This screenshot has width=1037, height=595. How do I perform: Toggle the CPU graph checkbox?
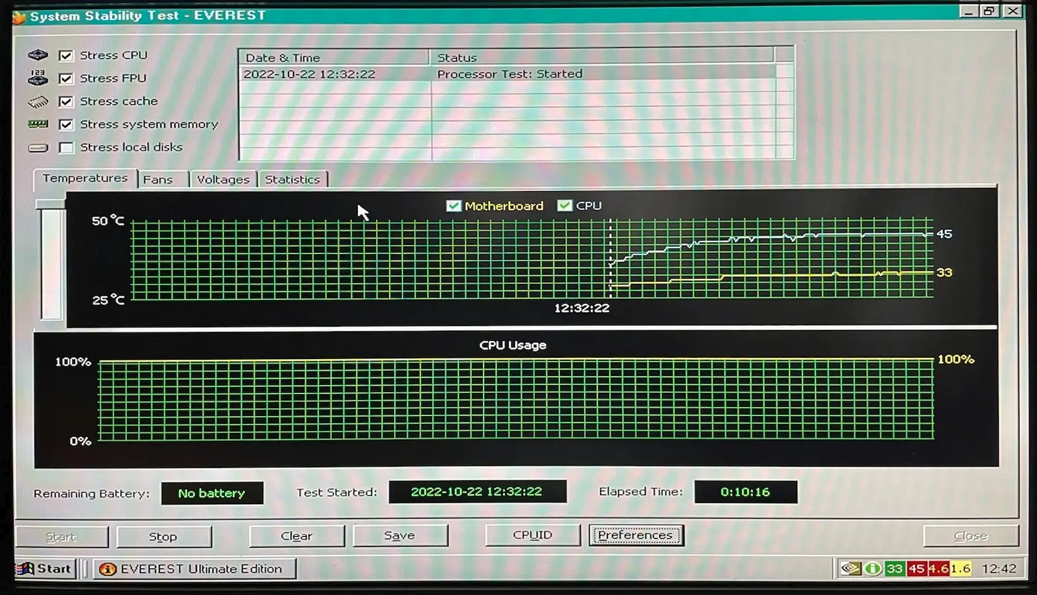tap(565, 205)
